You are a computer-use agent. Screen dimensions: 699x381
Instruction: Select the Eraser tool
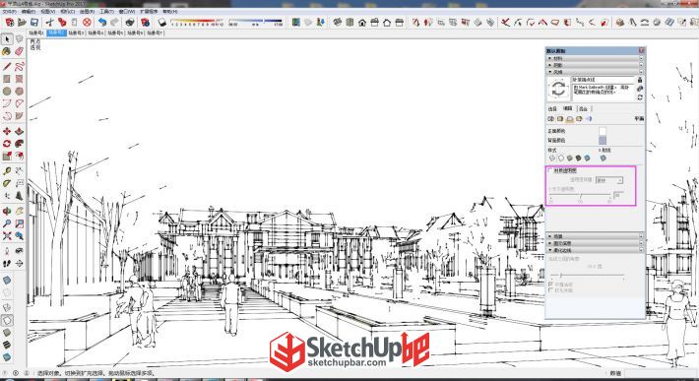(x=19, y=52)
